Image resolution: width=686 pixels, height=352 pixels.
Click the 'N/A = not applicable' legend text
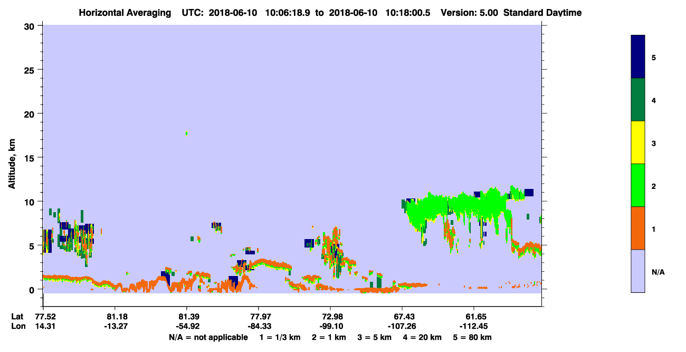[x=208, y=337]
